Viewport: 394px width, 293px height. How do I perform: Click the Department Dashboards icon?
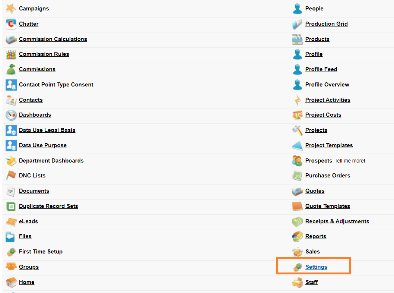pos(11,161)
